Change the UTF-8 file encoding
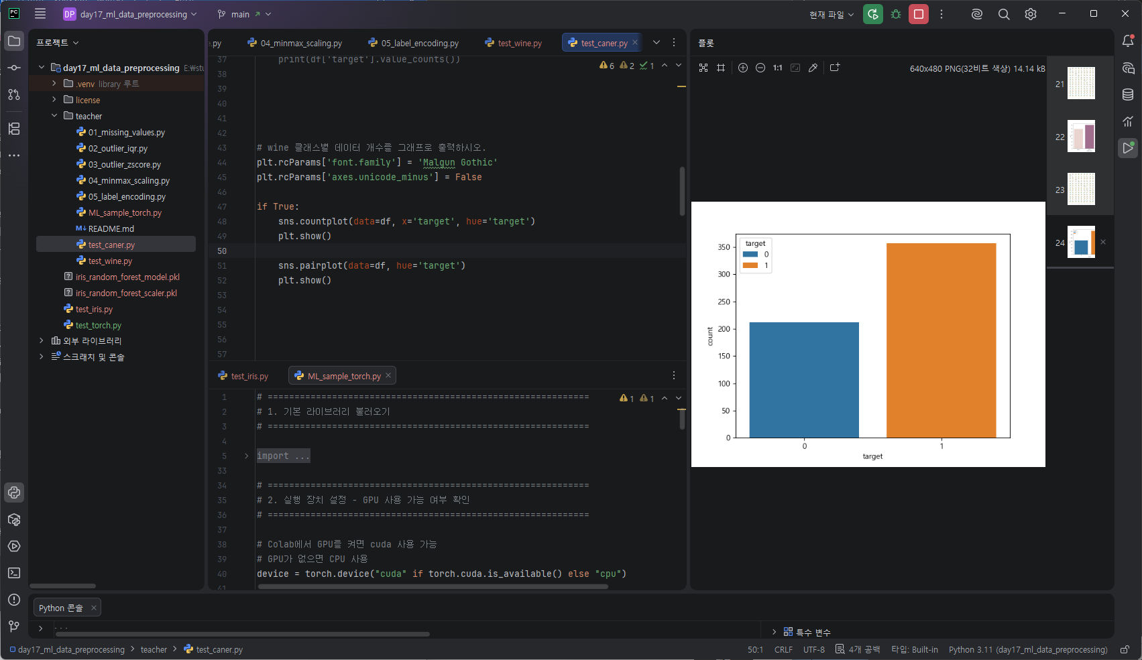Viewport: 1142px width, 660px height. [x=814, y=649]
